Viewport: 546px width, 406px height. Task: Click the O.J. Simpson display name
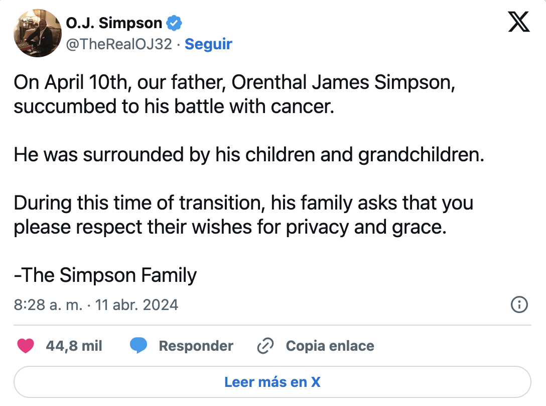[x=114, y=23]
